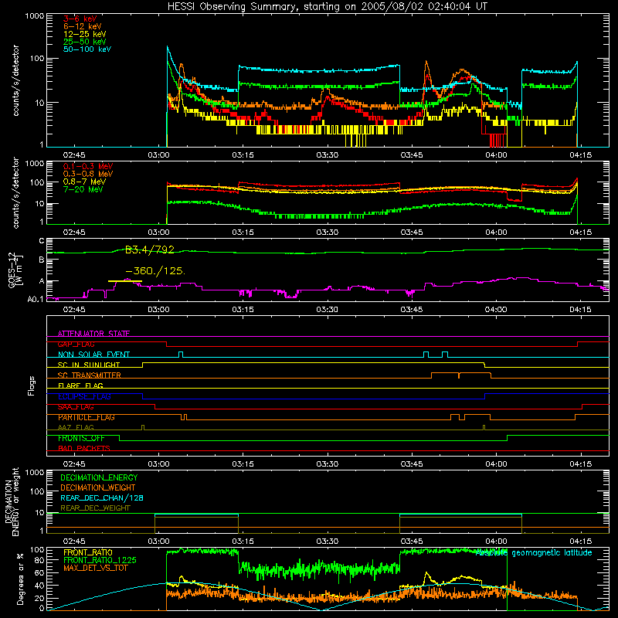Click the REAR_DEC_WEIGHT legend label

(95, 508)
